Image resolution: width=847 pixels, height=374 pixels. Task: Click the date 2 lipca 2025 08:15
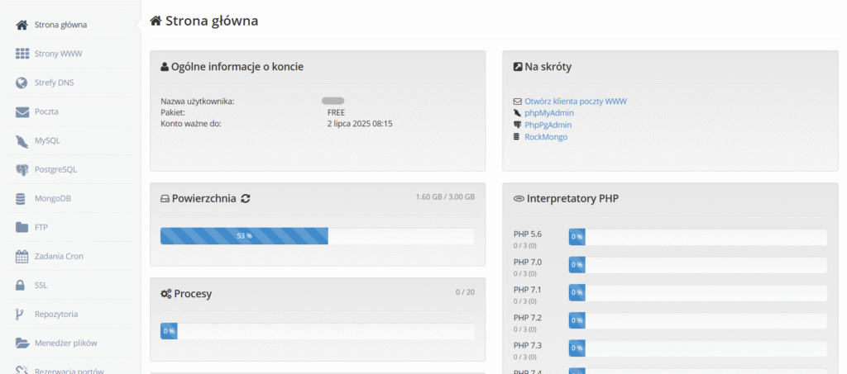click(x=360, y=124)
